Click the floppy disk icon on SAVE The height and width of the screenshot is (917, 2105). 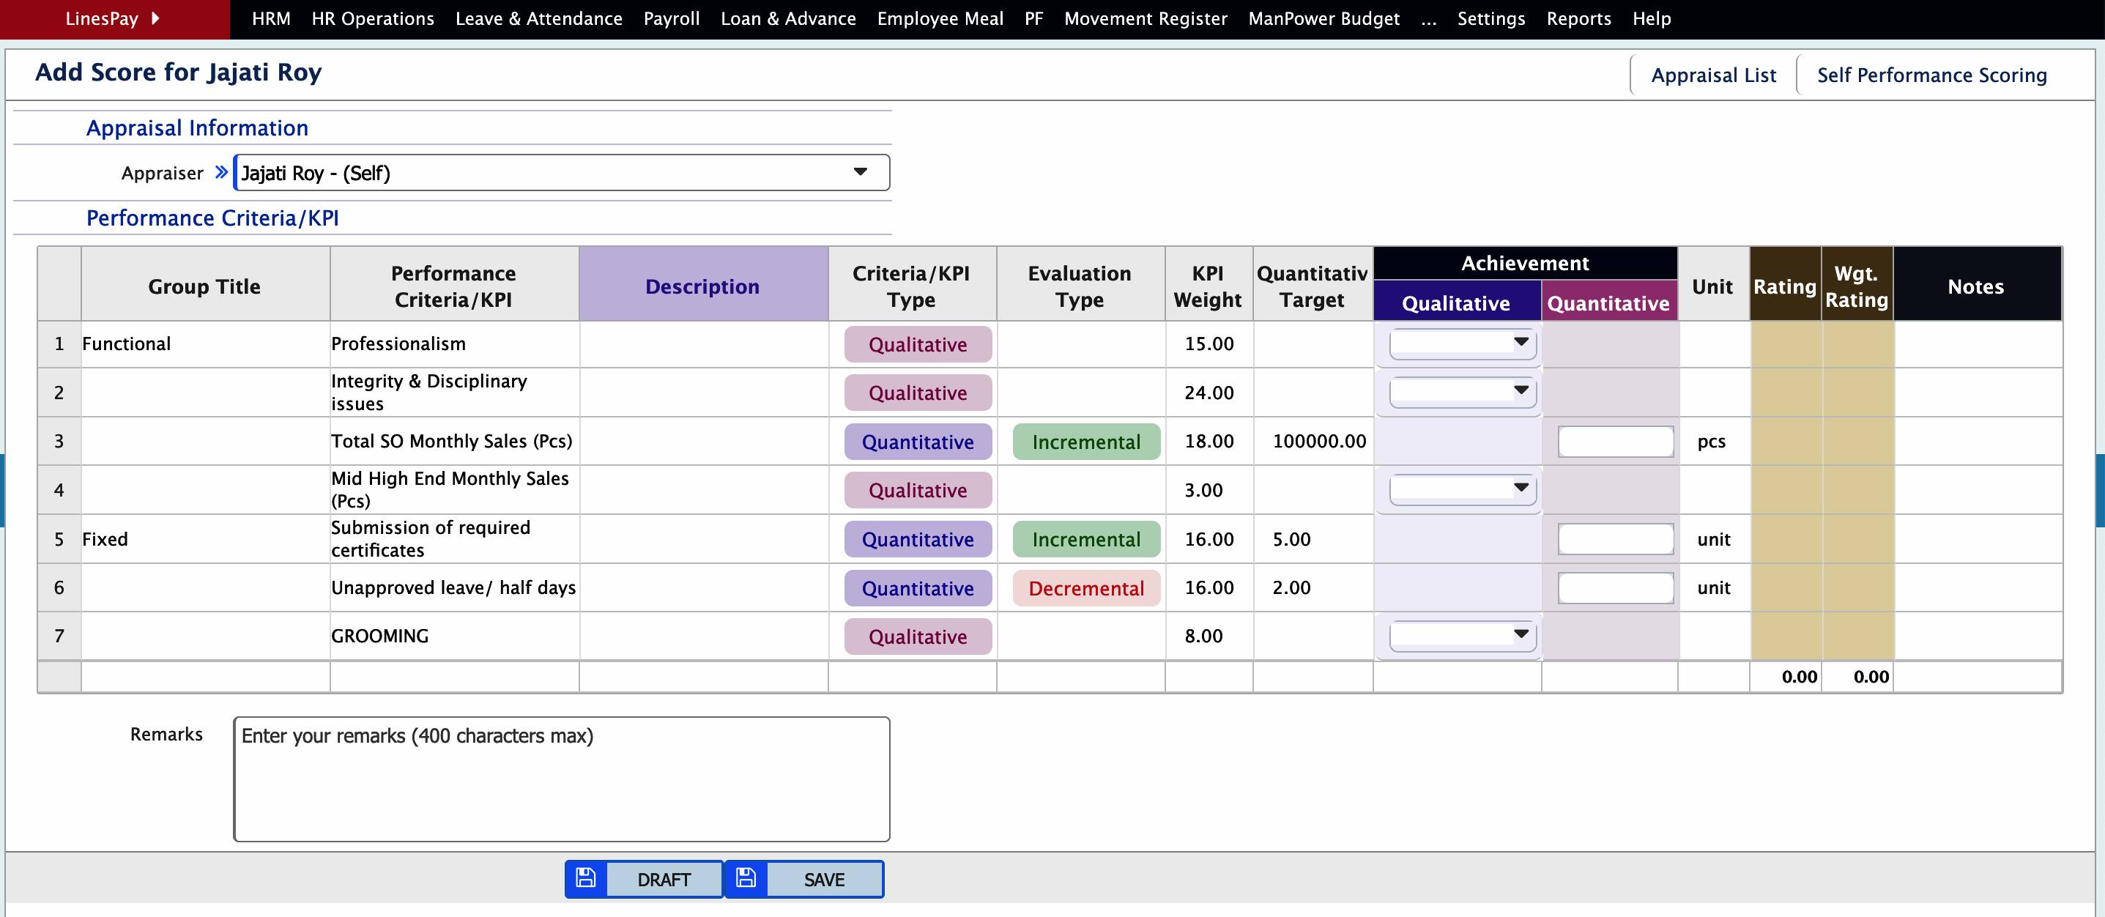pyautogui.click(x=746, y=879)
